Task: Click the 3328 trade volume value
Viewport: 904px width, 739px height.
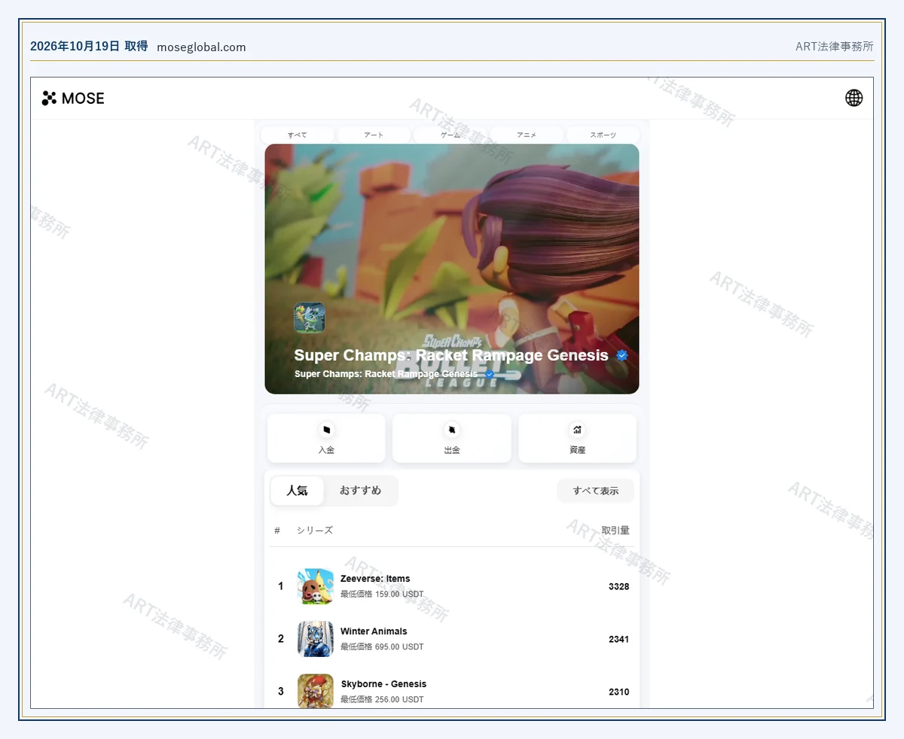Action: click(x=619, y=586)
